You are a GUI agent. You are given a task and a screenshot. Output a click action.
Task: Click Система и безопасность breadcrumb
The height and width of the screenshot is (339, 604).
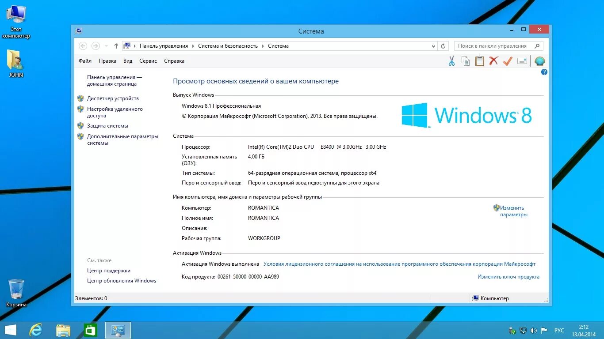point(228,46)
